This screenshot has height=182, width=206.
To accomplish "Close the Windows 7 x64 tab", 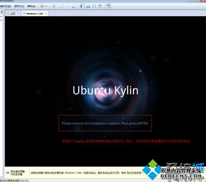I will coord(46,14).
